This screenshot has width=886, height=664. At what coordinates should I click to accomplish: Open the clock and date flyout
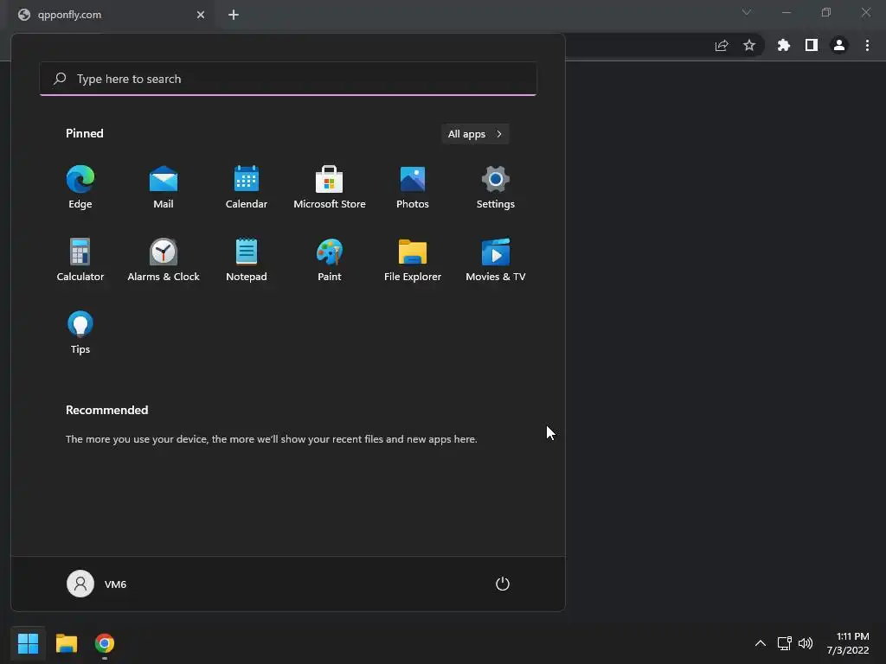pos(848,643)
